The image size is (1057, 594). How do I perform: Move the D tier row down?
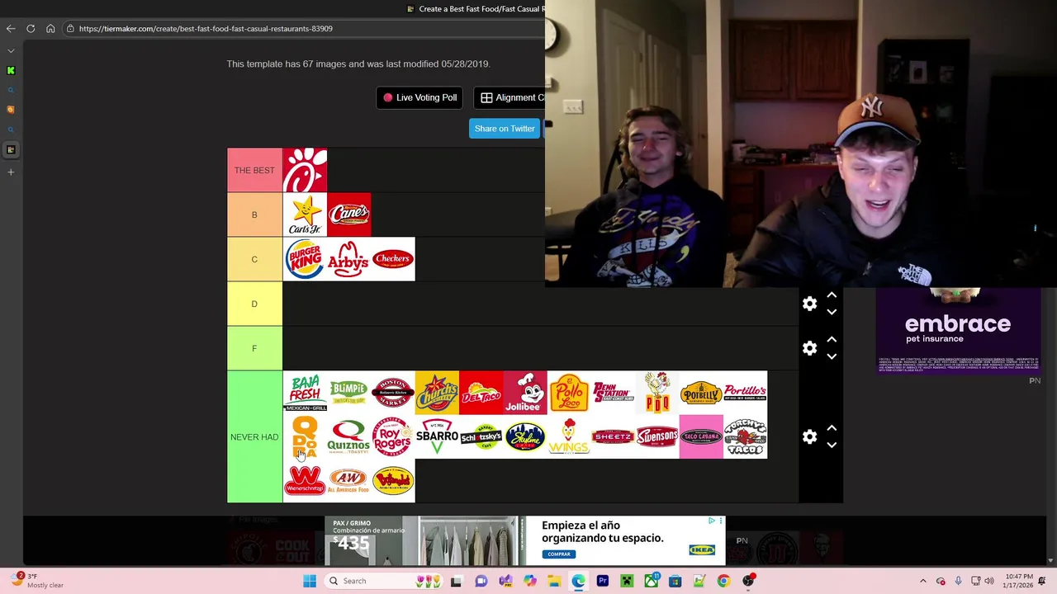[x=832, y=313]
